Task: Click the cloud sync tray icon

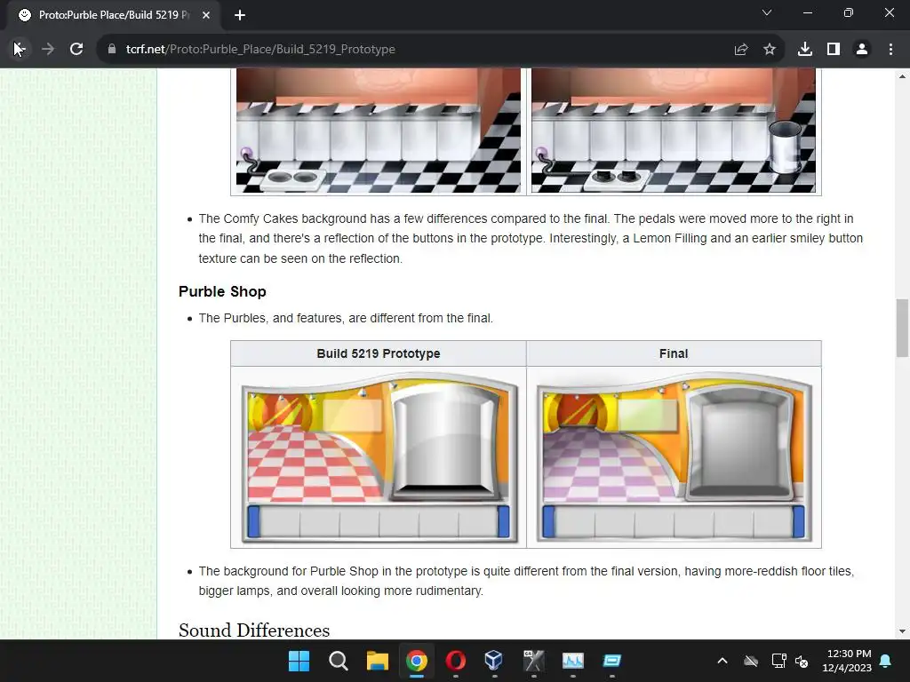Action: (x=751, y=661)
